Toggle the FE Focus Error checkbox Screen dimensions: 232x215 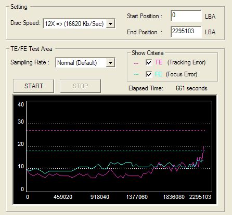(x=149, y=74)
